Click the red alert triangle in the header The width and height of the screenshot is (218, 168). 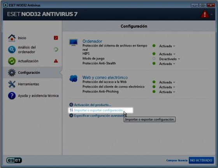tap(205, 14)
